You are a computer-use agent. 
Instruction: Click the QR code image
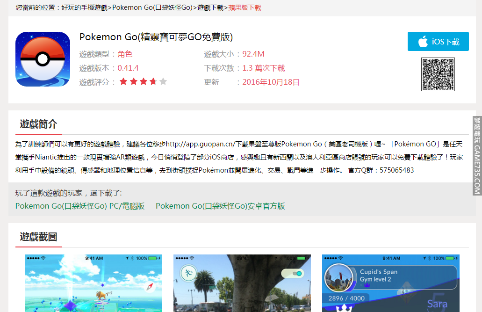pyautogui.click(x=438, y=74)
